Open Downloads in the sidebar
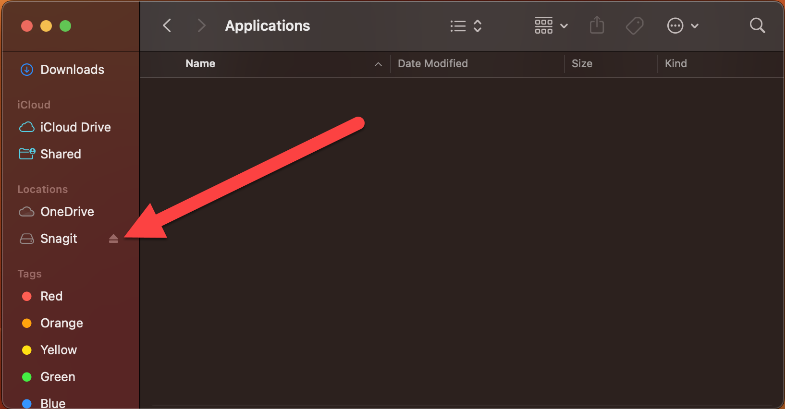The width and height of the screenshot is (785, 409). (x=72, y=70)
